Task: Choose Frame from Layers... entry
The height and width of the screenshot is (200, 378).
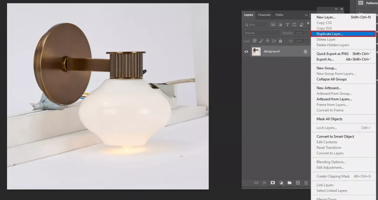Action: click(343, 104)
